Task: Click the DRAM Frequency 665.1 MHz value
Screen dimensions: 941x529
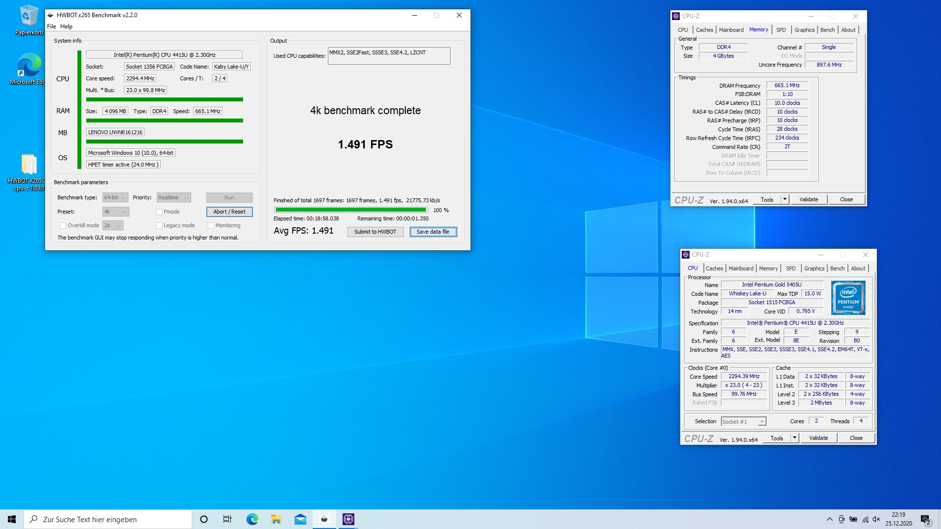Action: [787, 85]
